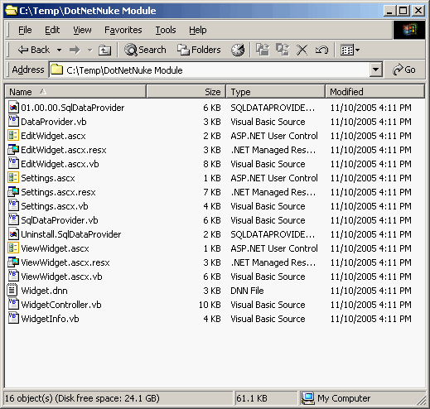Click the Delete X toolbar icon
430x409 pixels.
point(302,51)
